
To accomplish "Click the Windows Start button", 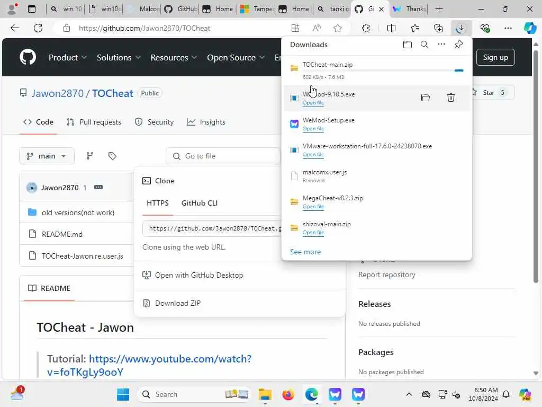I will pyautogui.click(x=123, y=394).
